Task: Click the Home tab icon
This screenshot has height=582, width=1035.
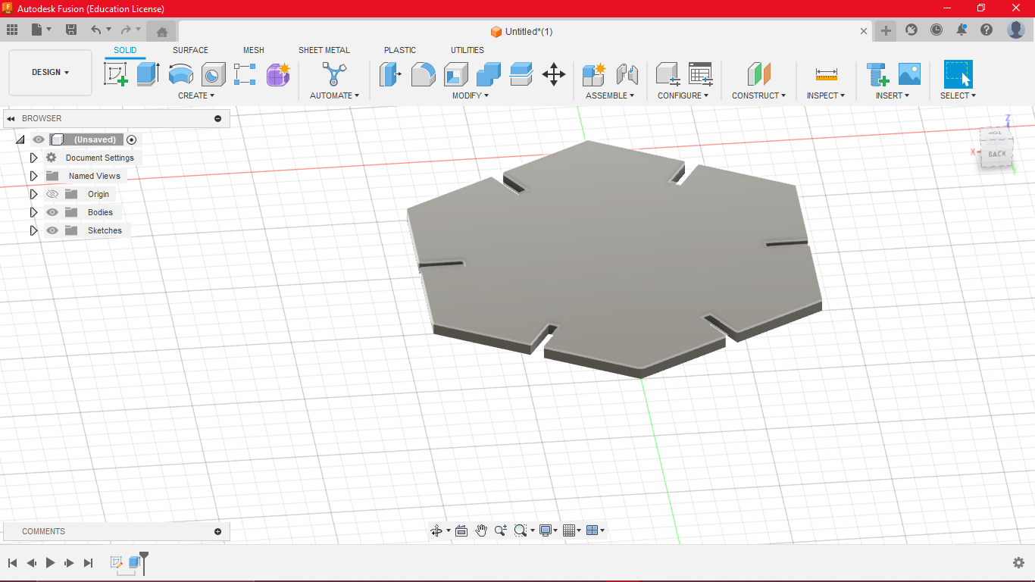Action: pos(161,31)
